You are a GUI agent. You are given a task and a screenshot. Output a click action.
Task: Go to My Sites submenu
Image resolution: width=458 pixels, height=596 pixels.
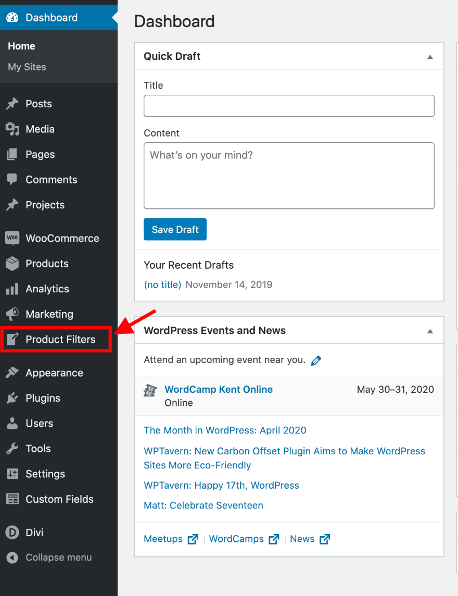click(x=27, y=67)
